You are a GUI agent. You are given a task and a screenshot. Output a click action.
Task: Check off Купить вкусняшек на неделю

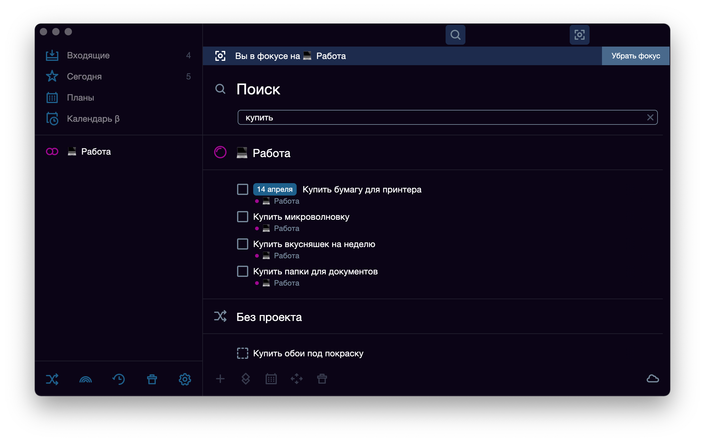pos(242,244)
